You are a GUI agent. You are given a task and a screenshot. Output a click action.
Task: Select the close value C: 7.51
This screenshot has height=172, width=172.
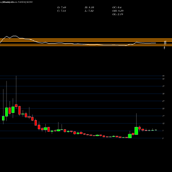pos(62,11)
